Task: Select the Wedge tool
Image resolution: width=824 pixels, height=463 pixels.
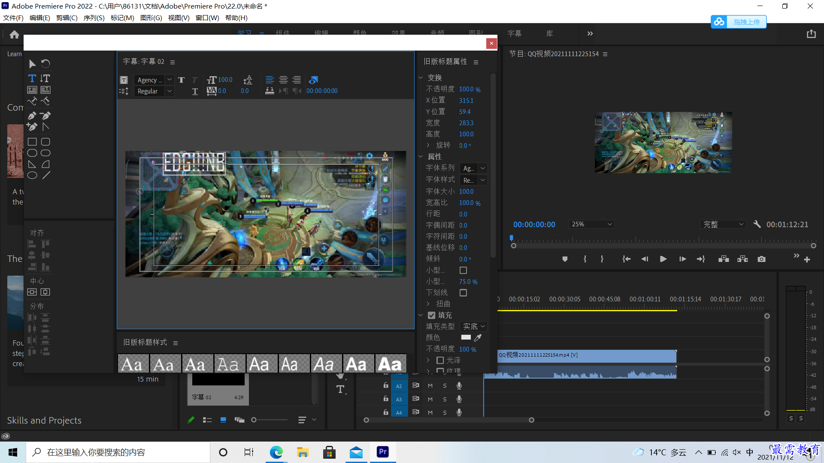Action: tap(32, 164)
